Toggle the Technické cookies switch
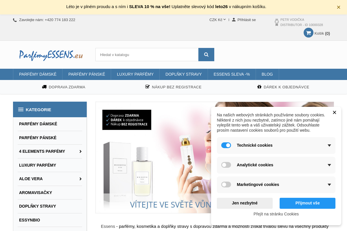The image size is (347, 231). [x=226, y=145]
